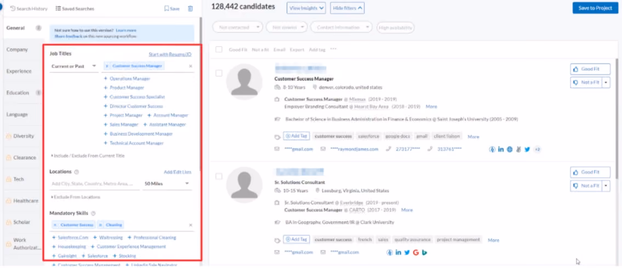Switch to the Language filter tab
622x268 pixels.
click(22, 115)
